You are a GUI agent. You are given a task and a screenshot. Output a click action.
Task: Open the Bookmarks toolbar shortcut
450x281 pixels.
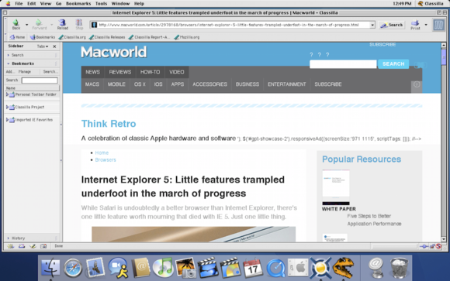(43, 37)
